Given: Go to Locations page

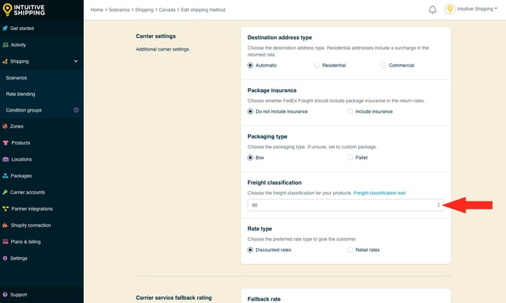Looking at the screenshot, I should [x=21, y=159].
